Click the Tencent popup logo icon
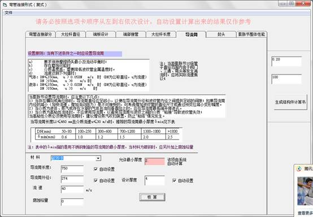 [x=299, y=169]
